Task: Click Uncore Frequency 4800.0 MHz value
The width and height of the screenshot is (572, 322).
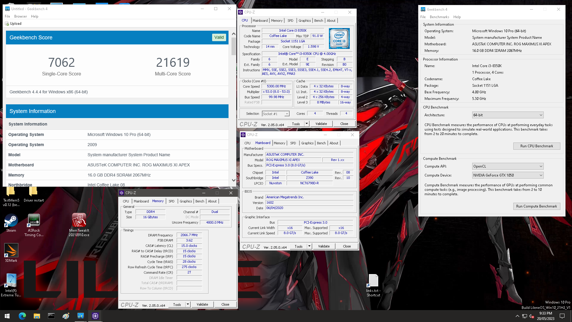Action: pyautogui.click(x=215, y=222)
